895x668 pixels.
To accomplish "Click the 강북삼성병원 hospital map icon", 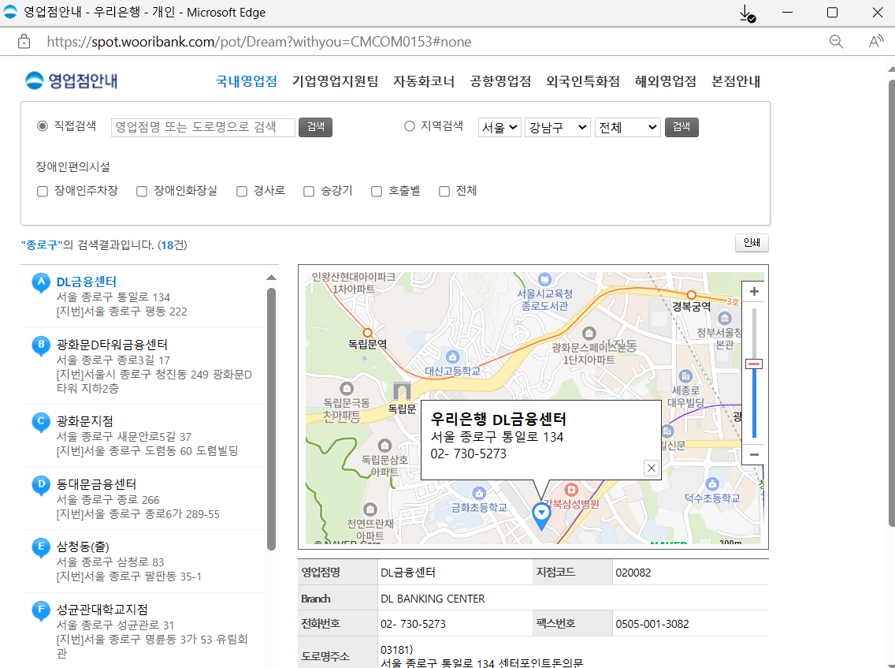I will [571, 489].
